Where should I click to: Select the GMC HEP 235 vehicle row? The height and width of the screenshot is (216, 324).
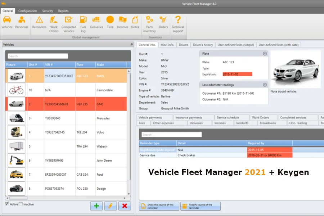point(66,104)
